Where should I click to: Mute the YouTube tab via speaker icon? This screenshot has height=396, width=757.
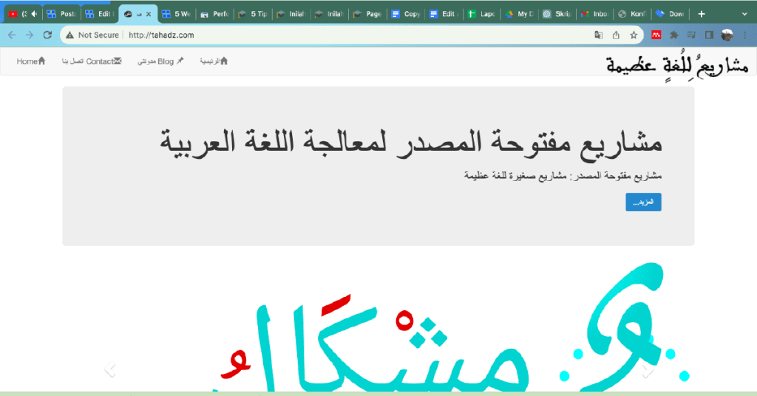pyautogui.click(x=34, y=14)
